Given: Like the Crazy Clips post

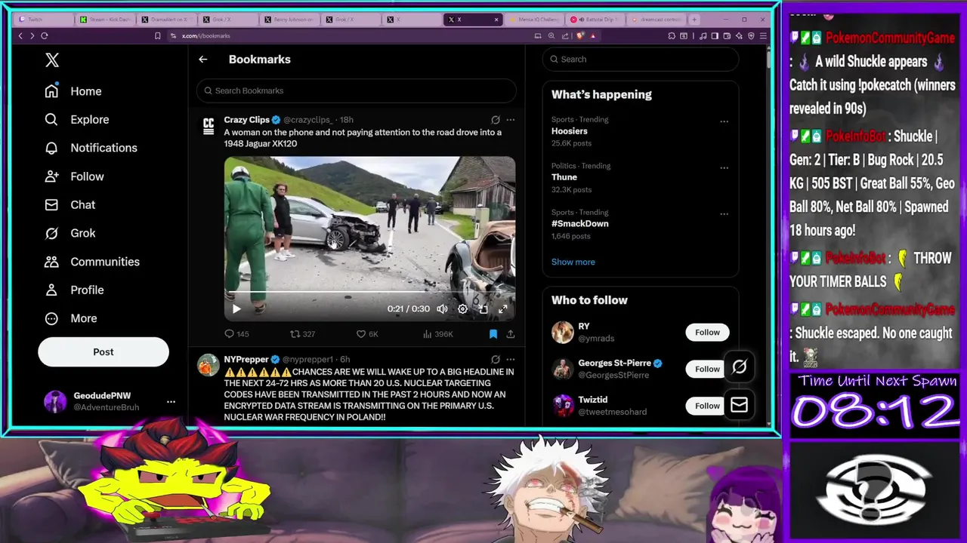Looking at the screenshot, I should (x=367, y=334).
